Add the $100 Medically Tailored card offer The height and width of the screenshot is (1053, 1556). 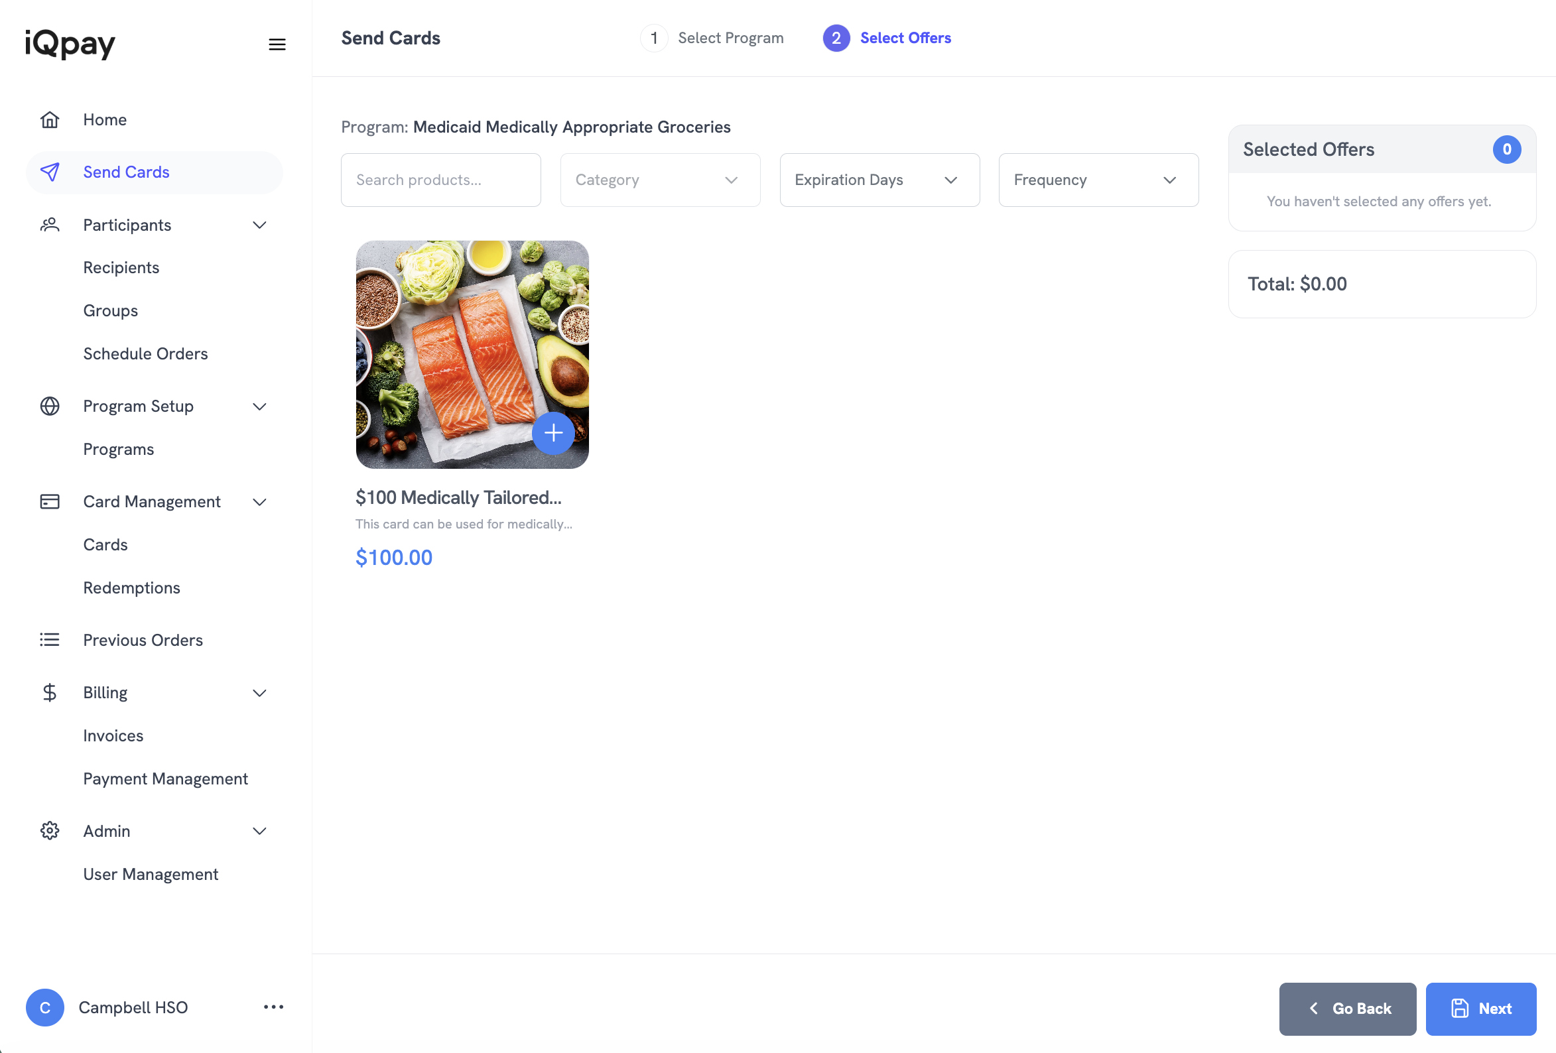pyautogui.click(x=554, y=434)
